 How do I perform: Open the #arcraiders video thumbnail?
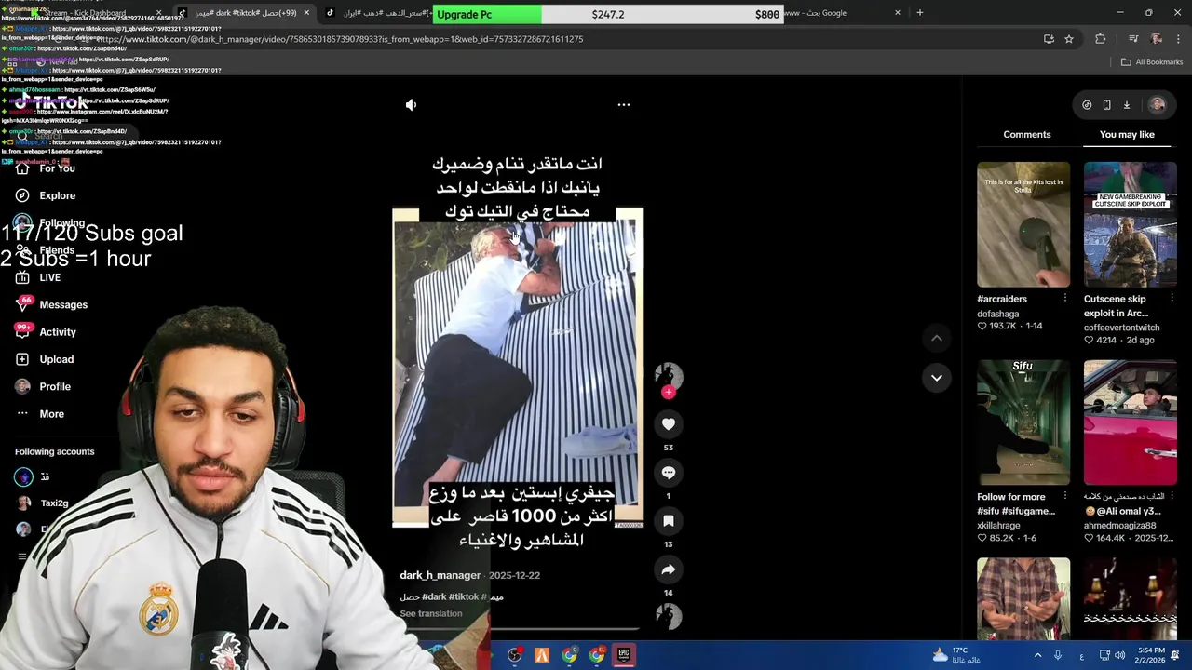[1023, 224]
